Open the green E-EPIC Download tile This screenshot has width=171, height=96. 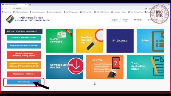tap(59, 41)
